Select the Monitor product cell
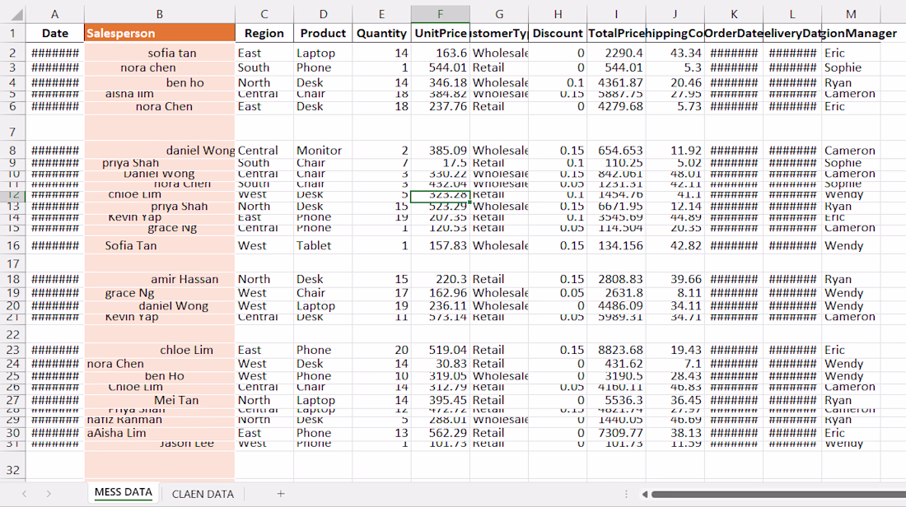906x507 pixels. tap(323, 150)
